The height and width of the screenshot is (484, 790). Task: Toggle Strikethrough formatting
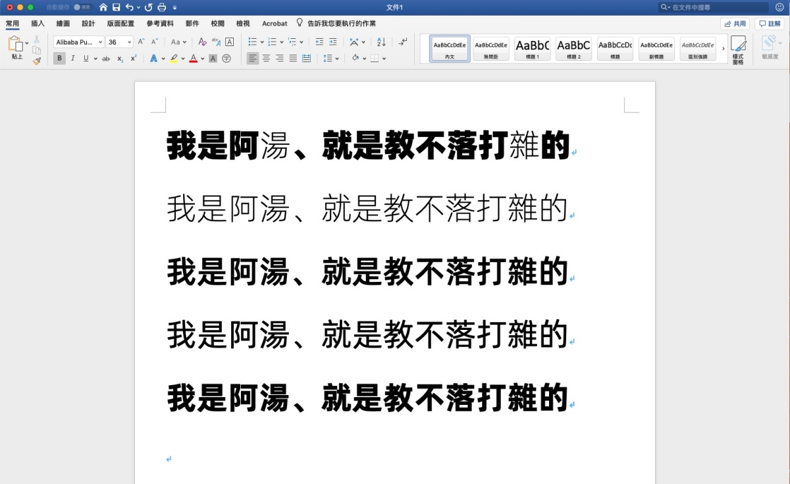(x=106, y=58)
